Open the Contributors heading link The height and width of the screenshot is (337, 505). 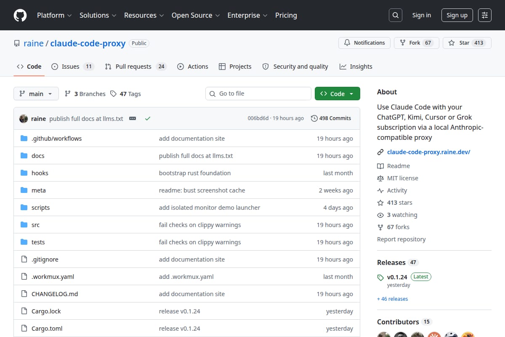point(404,322)
